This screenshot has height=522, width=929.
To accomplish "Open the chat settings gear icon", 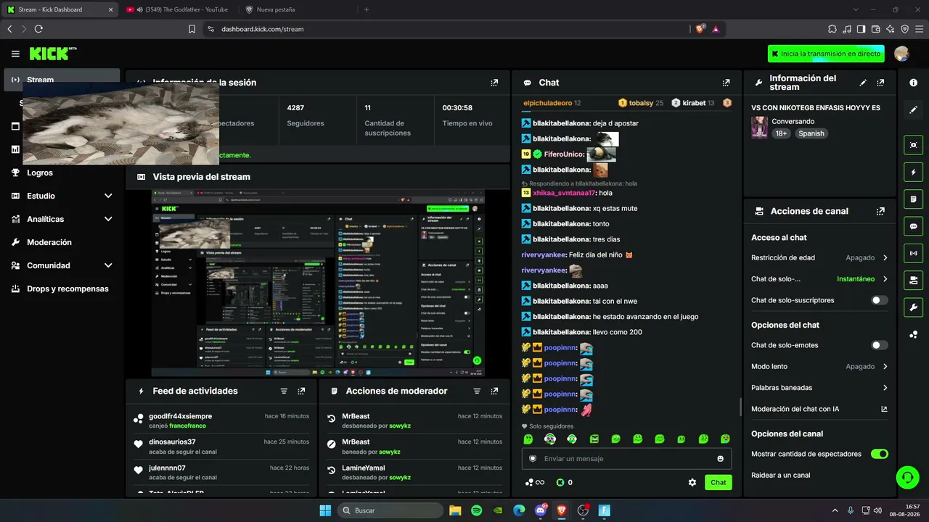I will [x=692, y=482].
